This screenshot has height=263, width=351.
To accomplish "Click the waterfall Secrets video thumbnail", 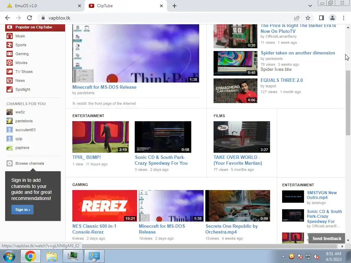I will 238,206.
